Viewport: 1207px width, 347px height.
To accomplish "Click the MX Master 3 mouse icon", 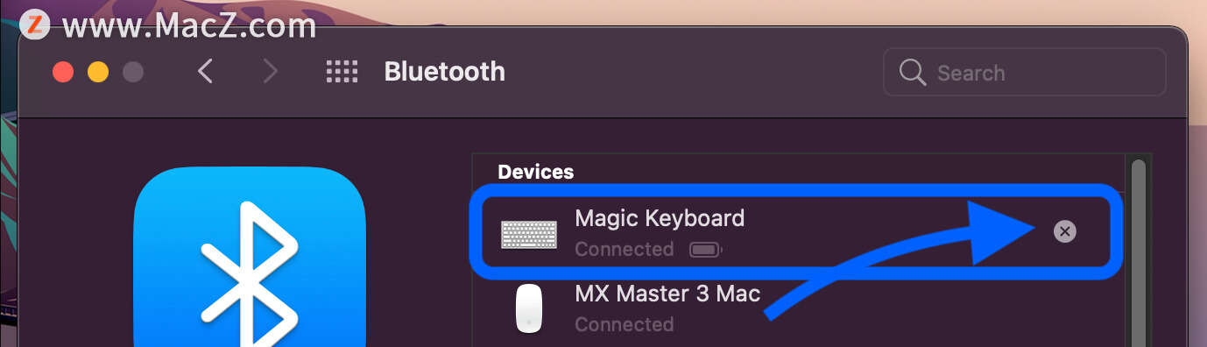I will [x=529, y=308].
